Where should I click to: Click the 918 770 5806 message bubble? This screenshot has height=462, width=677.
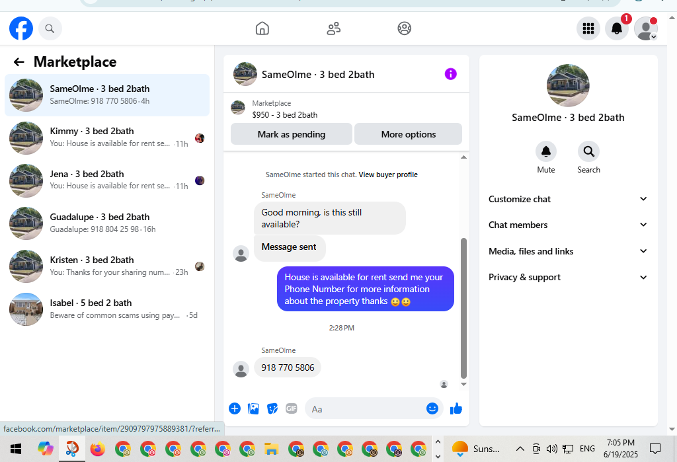click(288, 367)
